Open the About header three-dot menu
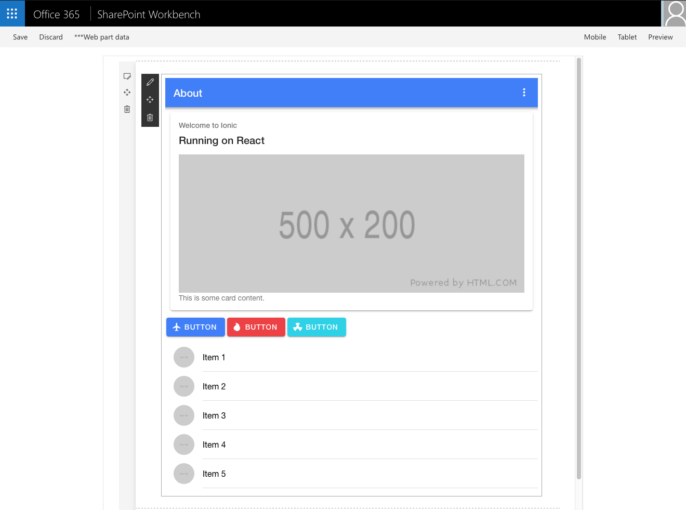The height and width of the screenshot is (510, 686). [524, 93]
